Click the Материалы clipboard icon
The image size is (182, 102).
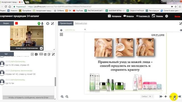[109, 16]
